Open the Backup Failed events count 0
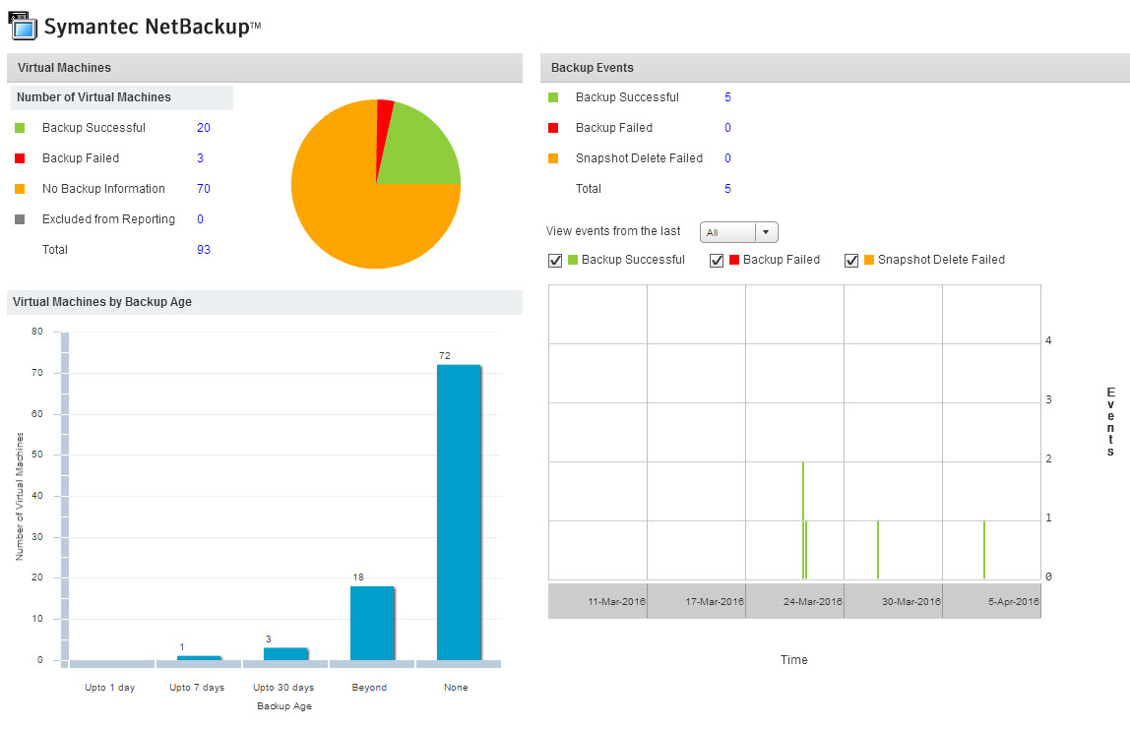Image resolution: width=1130 pixels, height=729 pixels. point(727,128)
